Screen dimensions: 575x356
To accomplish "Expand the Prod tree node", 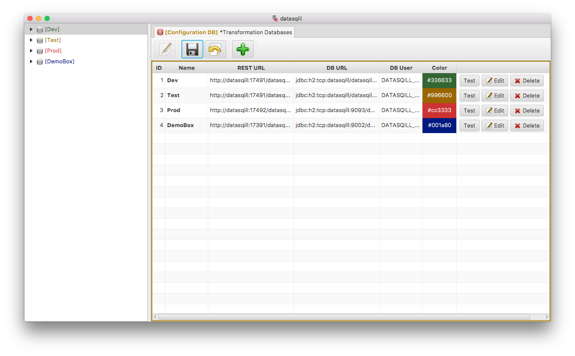I will [x=31, y=51].
